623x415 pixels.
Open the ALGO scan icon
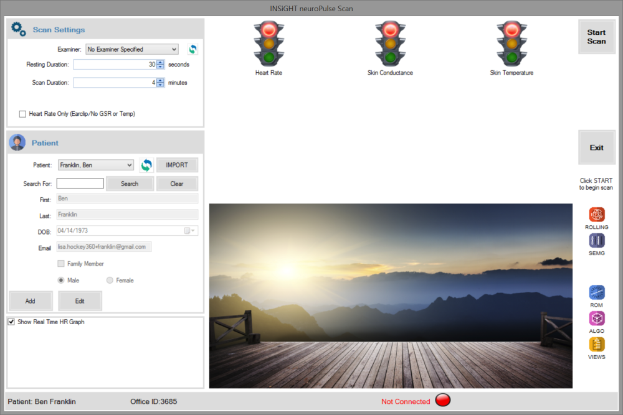coord(596,318)
